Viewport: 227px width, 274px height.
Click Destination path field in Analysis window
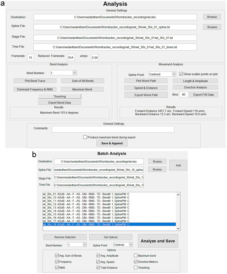[115, 17]
